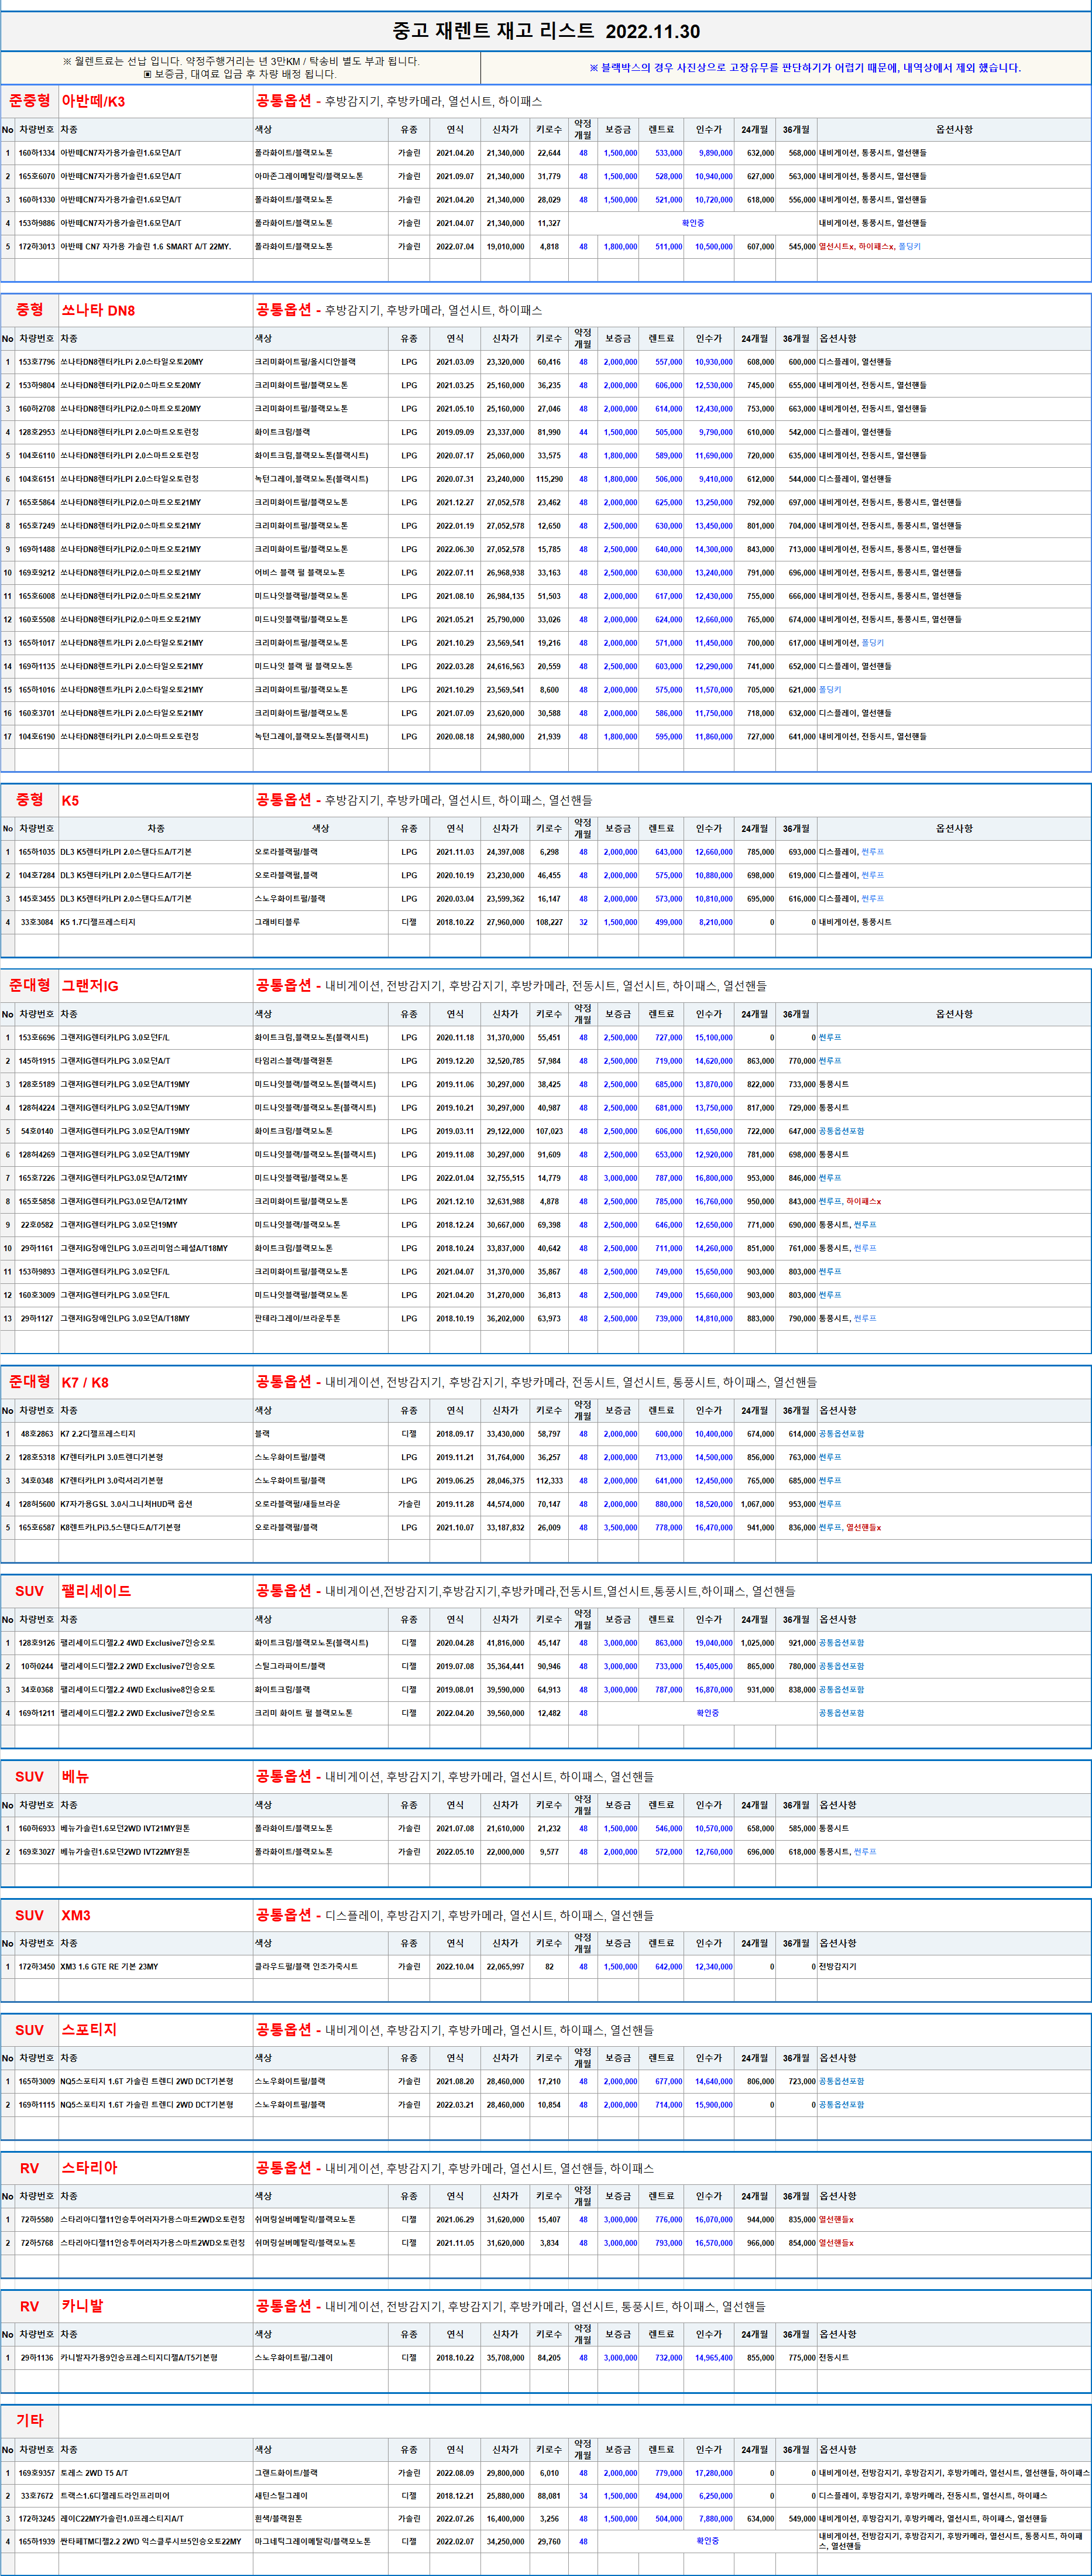Viewport: 1092px width, 2576px height.
Task: Click mileage cell '107,023' in Grandeur table
Action: tap(549, 1131)
